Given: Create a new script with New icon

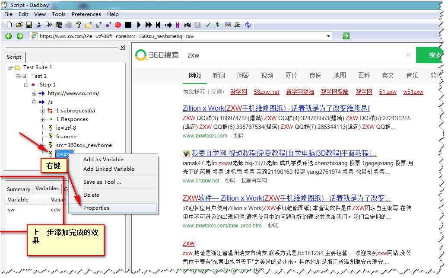Looking at the screenshot, I should tap(9, 25).
